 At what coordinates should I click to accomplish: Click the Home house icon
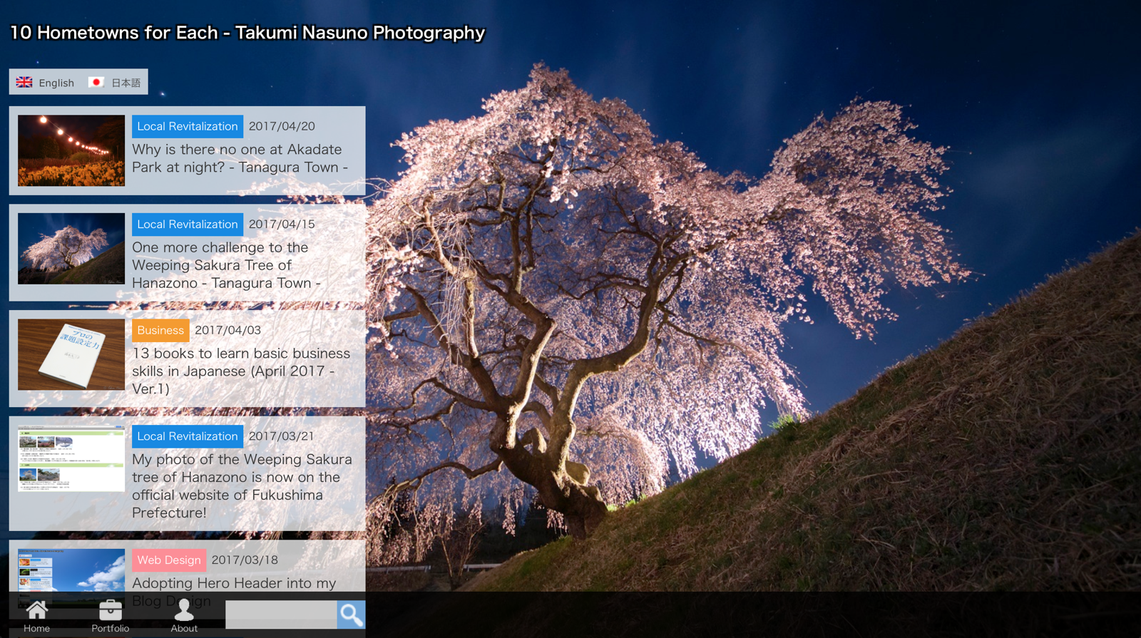(x=36, y=611)
